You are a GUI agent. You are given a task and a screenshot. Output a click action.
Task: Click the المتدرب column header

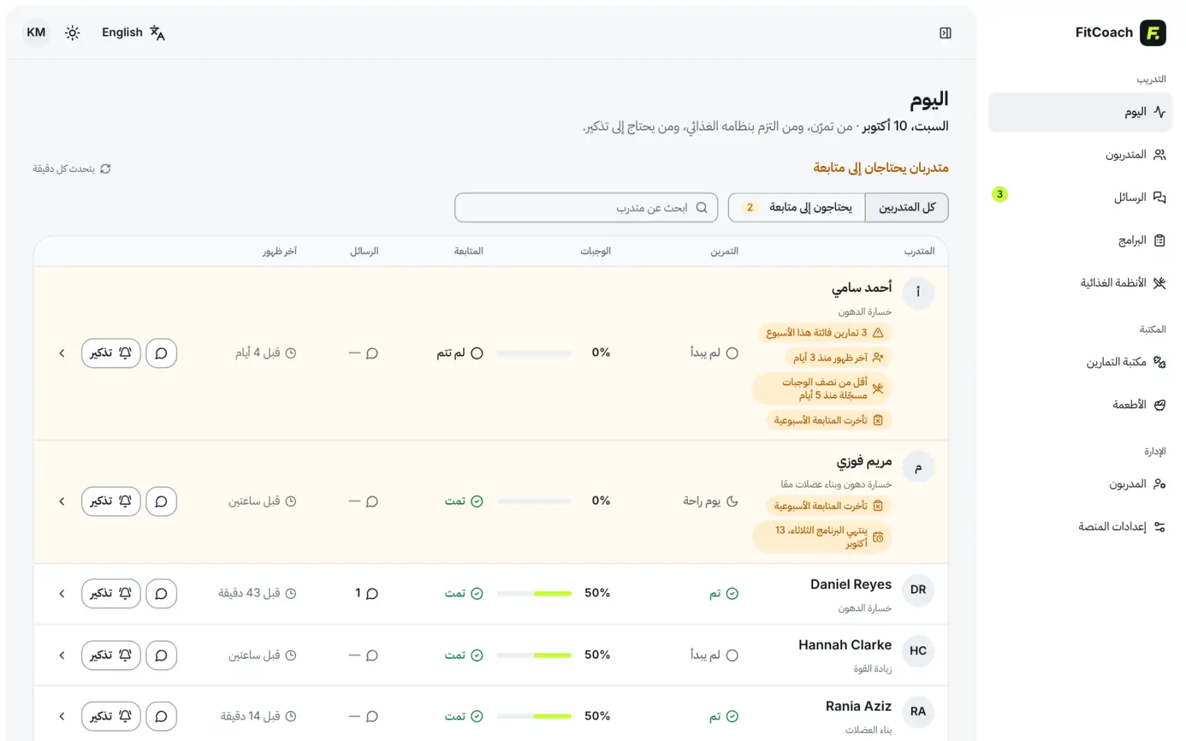coord(919,251)
